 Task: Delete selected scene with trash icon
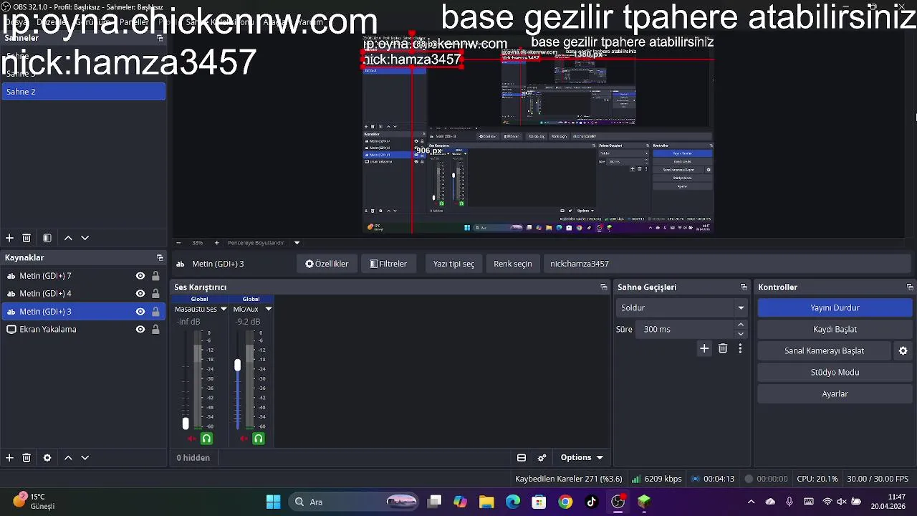27,238
